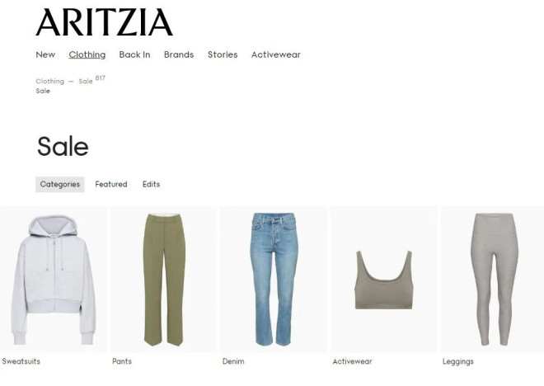Click the Clothing breadcrumb link
Viewport: 544px width, 386px height.
[x=50, y=81]
